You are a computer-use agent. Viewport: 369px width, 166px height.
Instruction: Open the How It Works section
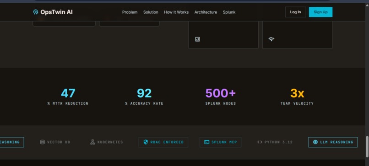coord(176,12)
